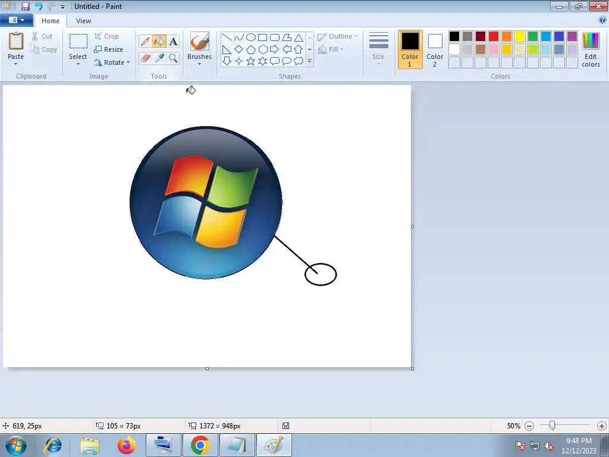
Task: Click the Brushes icon
Action: pyautogui.click(x=200, y=41)
